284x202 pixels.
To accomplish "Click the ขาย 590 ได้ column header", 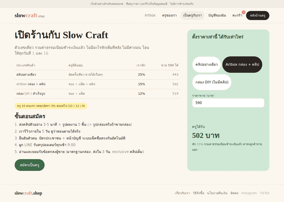I will pos(170,65).
